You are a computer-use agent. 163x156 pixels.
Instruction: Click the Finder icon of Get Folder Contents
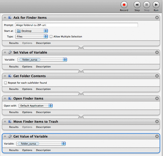coord(10,76)
